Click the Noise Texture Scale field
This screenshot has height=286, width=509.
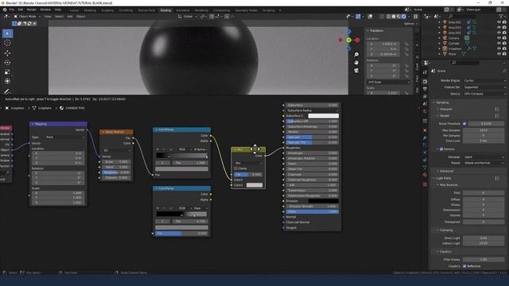116,161
